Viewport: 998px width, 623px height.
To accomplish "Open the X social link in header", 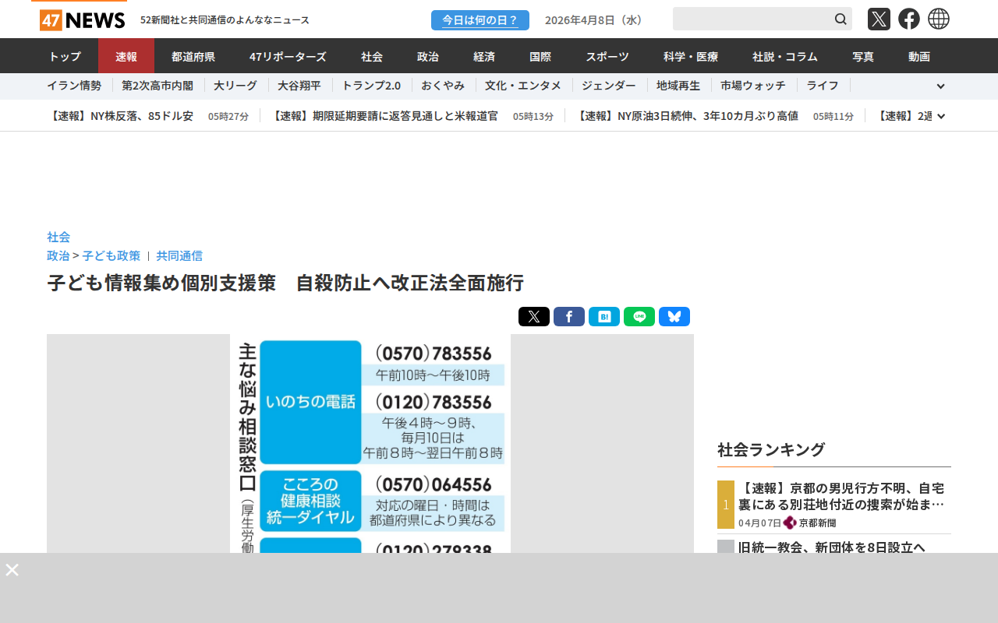I will click(879, 19).
